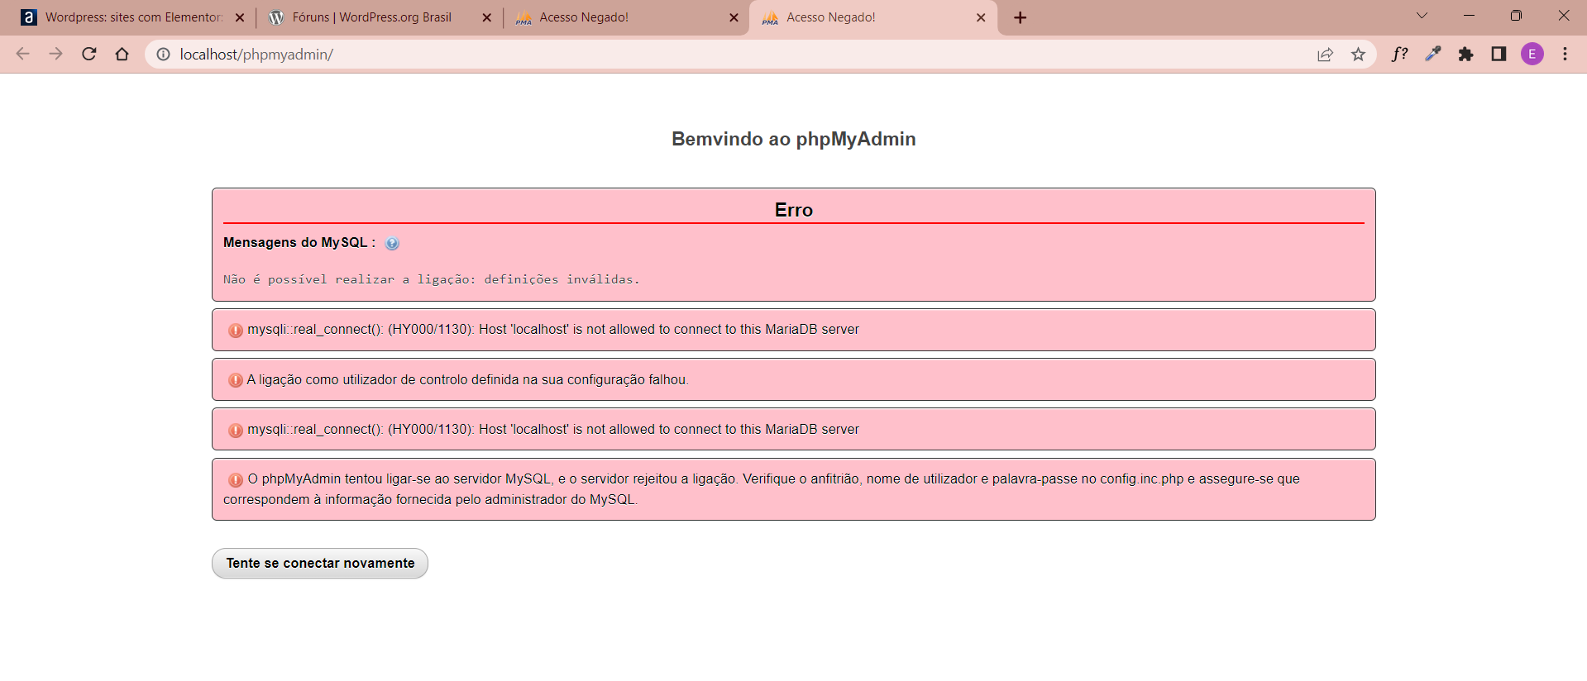Image resolution: width=1587 pixels, height=681 pixels.
Task: Click 'O phpMyAdmin tentou ligar-se' error text
Action: click(761, 489)
